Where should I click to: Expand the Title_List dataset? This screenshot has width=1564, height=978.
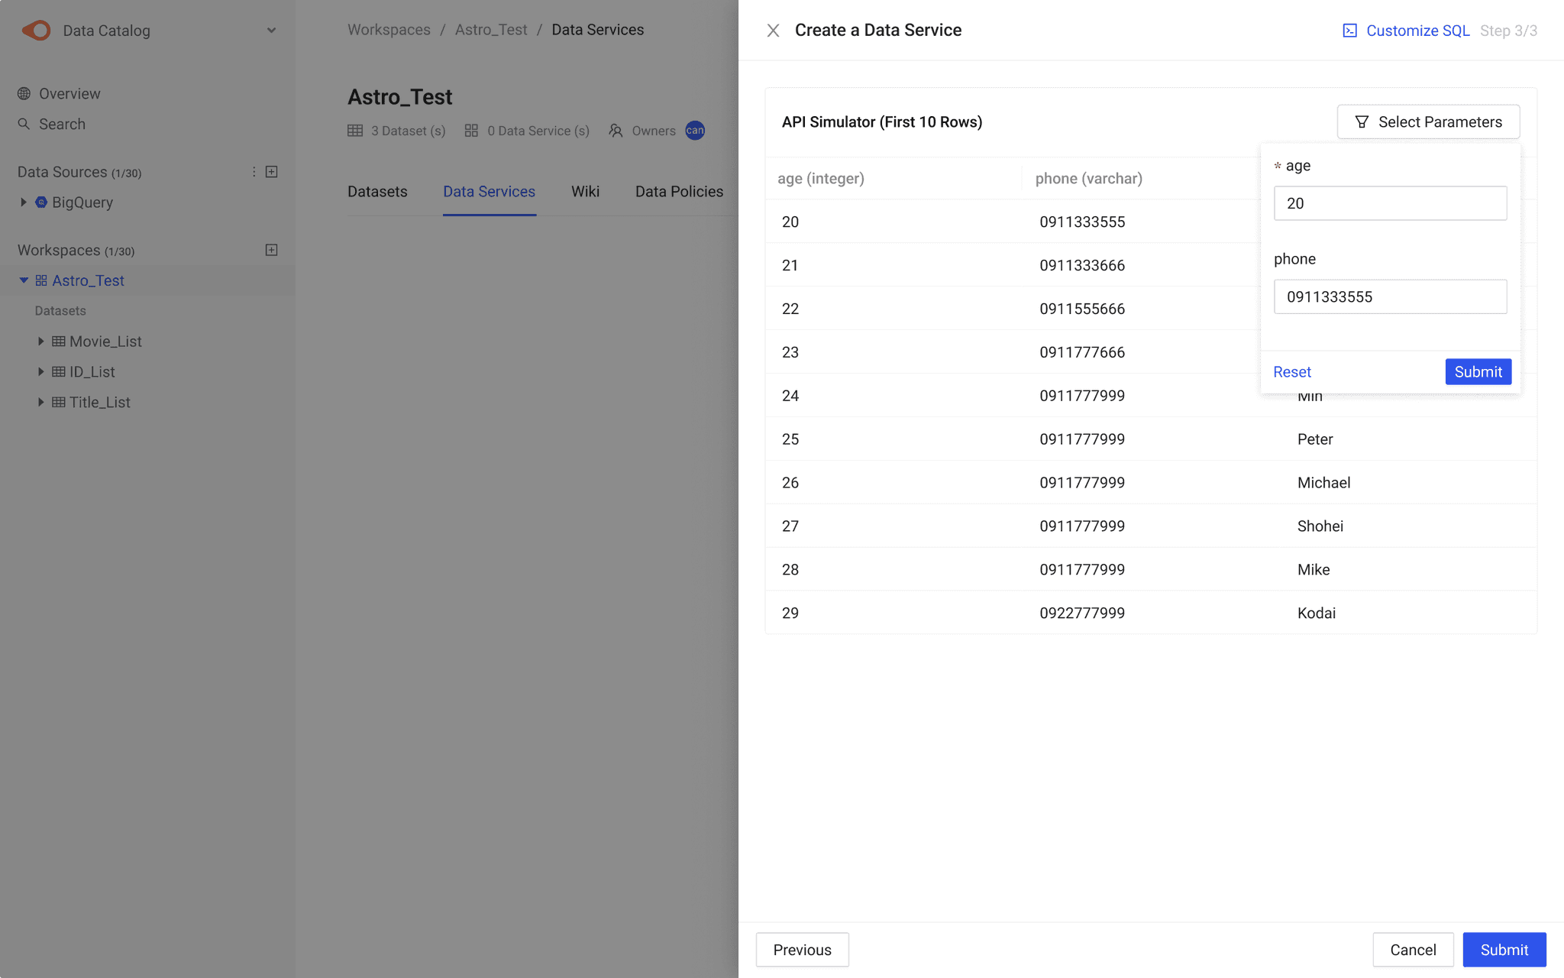pyautogui.click(x=41, y=402)
